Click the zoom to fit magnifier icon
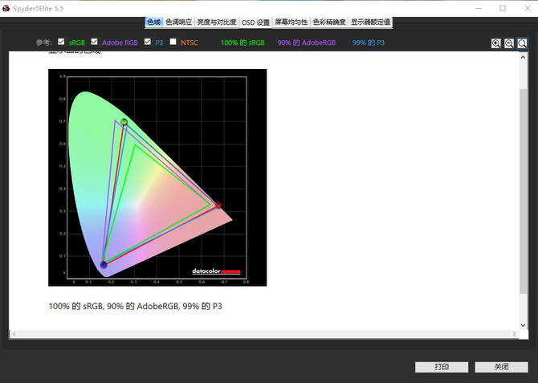Screen dimensions: 538x383 click(523, 43)
